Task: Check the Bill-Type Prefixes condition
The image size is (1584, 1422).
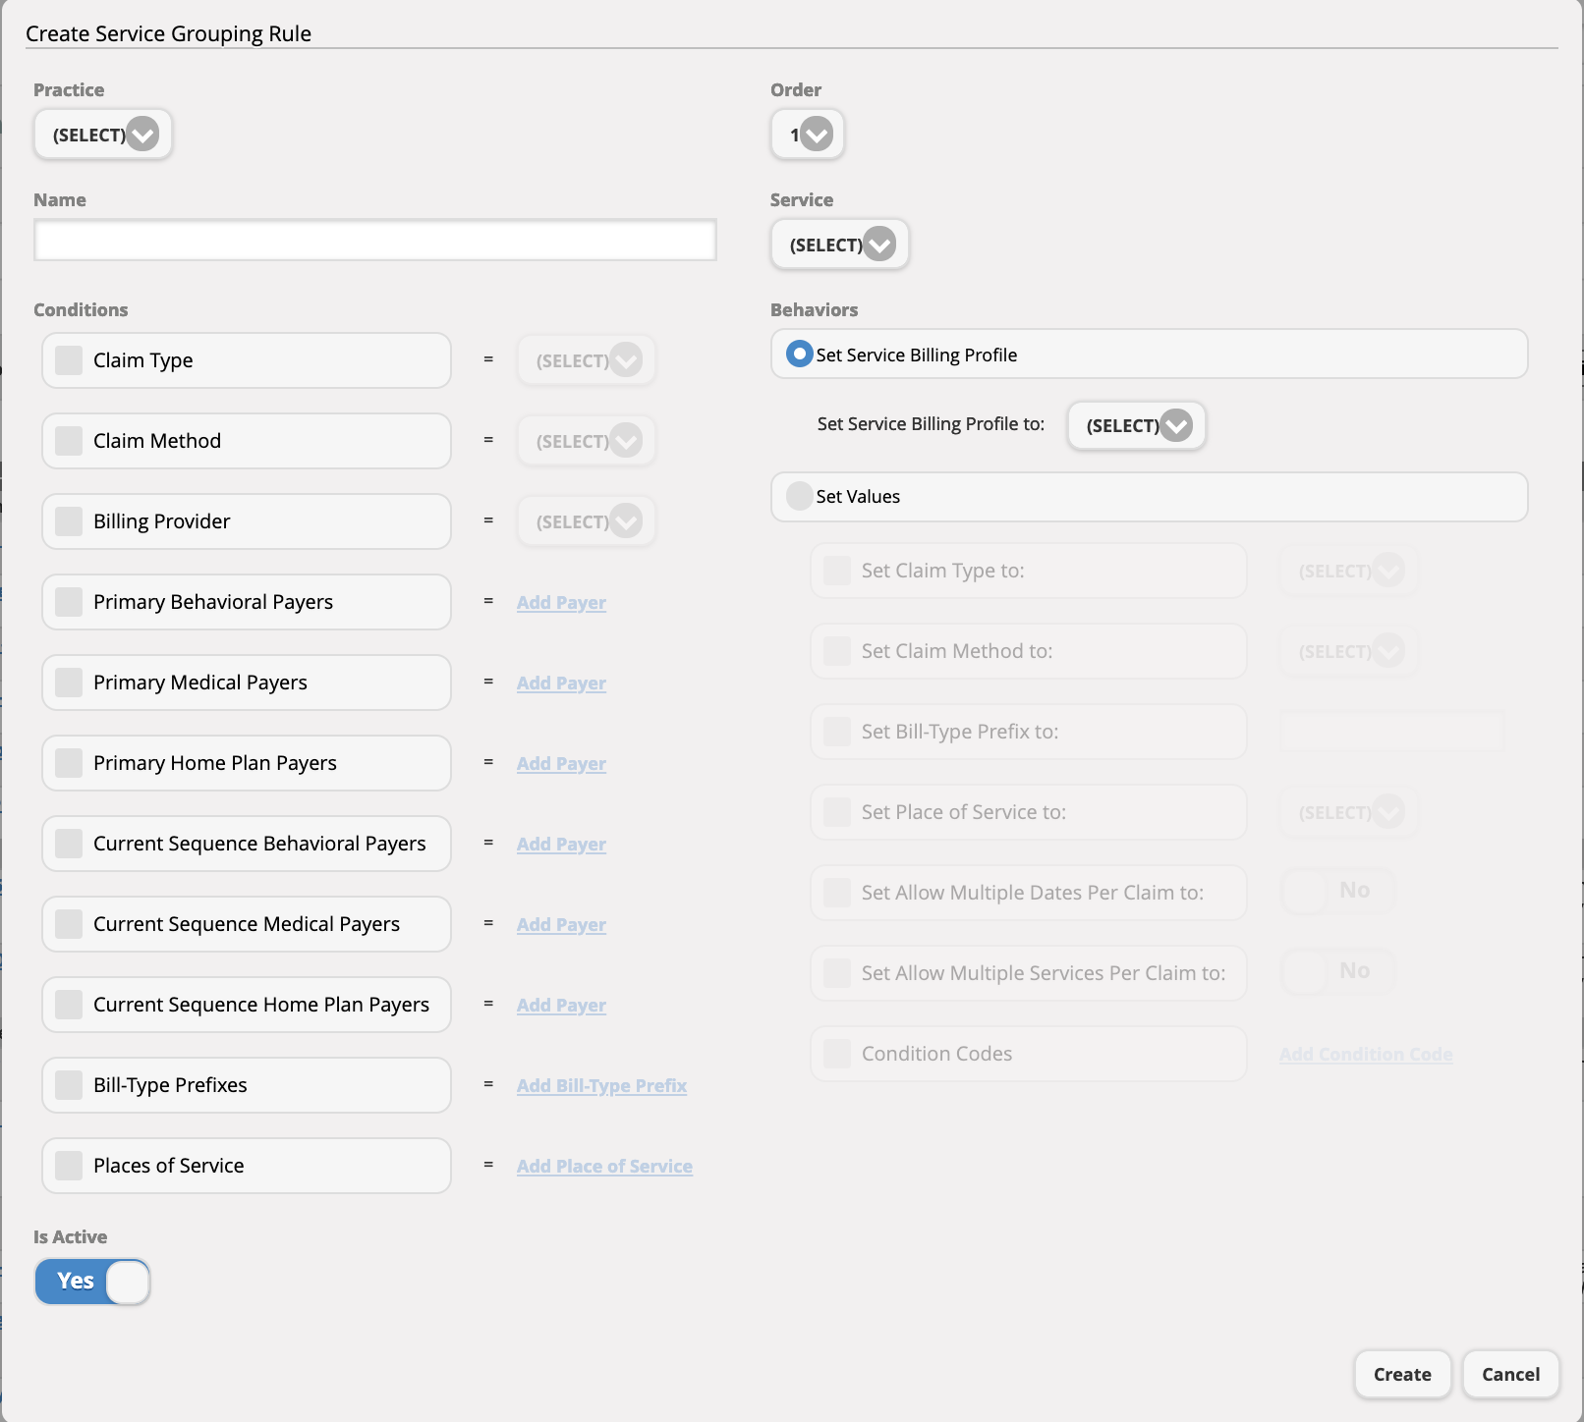Action: [x=67, y=1085]
